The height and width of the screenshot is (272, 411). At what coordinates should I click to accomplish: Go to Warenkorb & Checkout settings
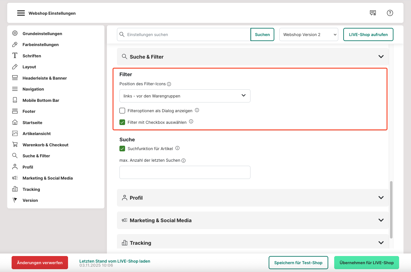(45, 145)
